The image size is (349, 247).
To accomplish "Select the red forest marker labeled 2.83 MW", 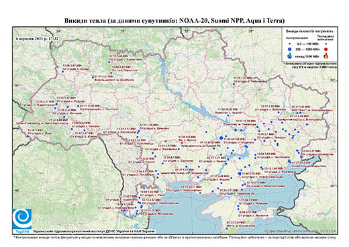I will coord(111,73).
